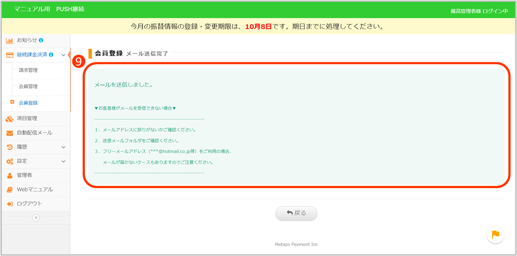Viewport: 517px width, 256px height.
Task: Click the マニュアル用 PUSH継続 header title
Action: point(49,10)
